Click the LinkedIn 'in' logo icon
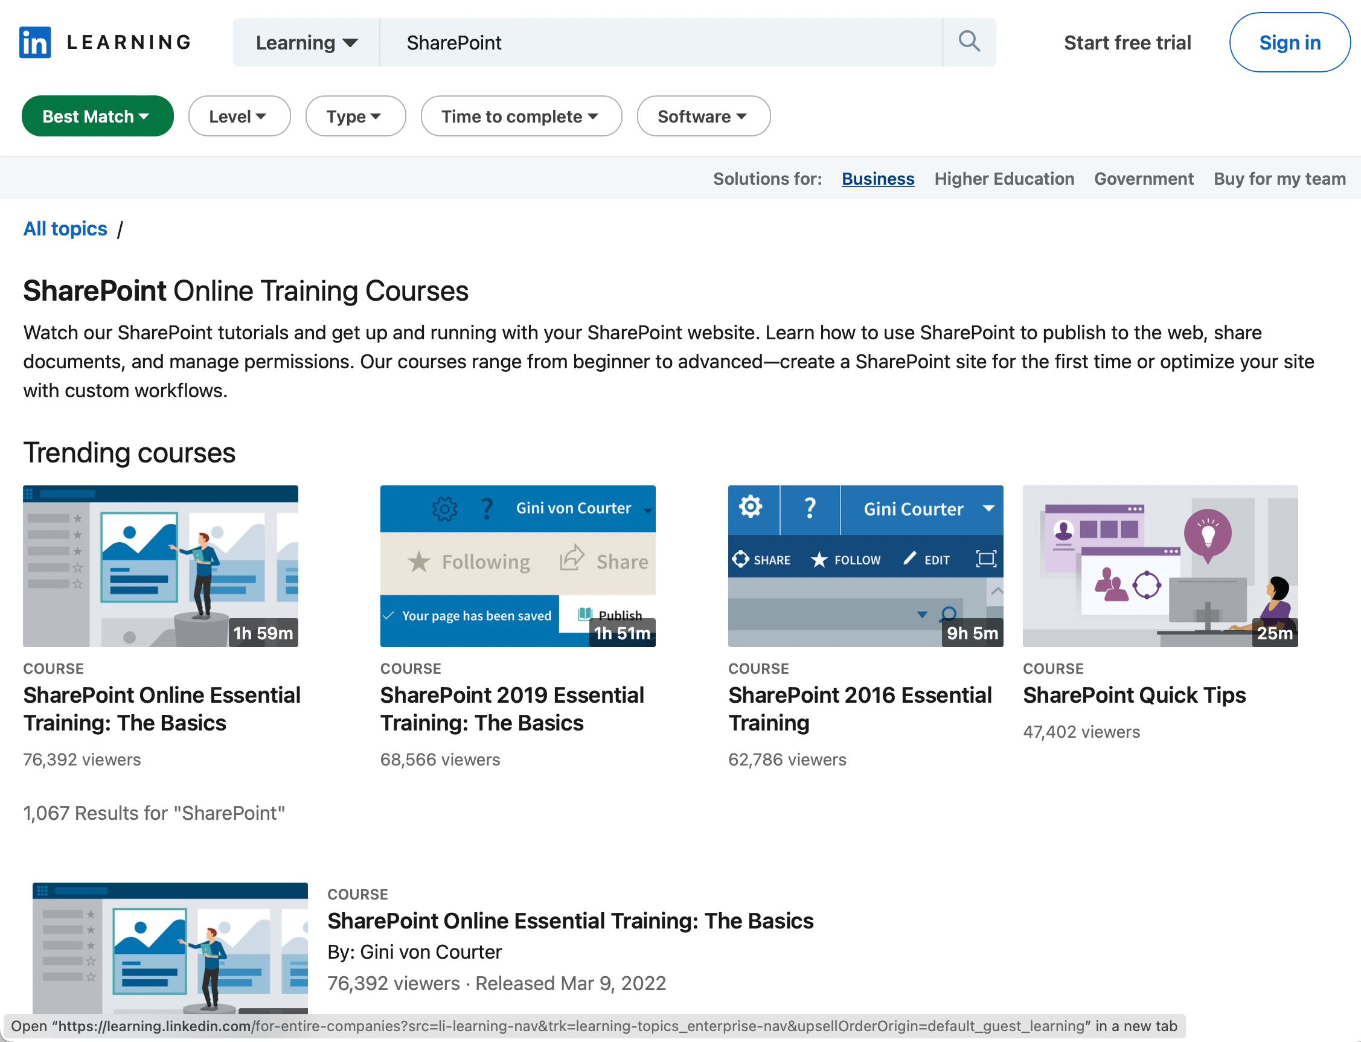The width and height of the screenshot is (1361, 1042). click(x=35, y=42)
